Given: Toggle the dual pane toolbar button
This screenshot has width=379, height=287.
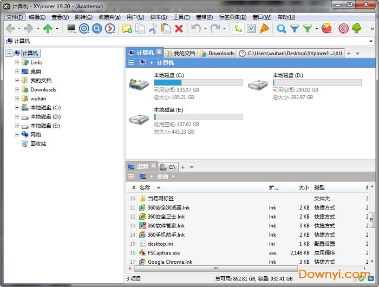Looking at the screenshot, I should point(238,29).
